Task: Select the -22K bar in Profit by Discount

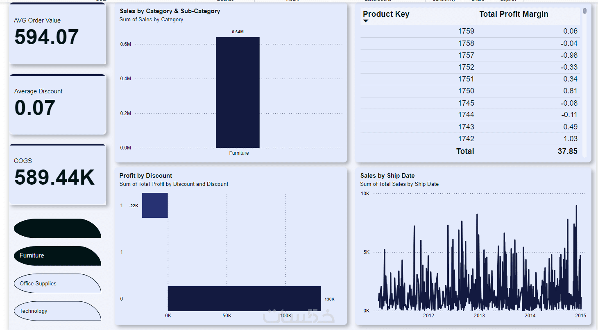Action: tap(155, 205)
